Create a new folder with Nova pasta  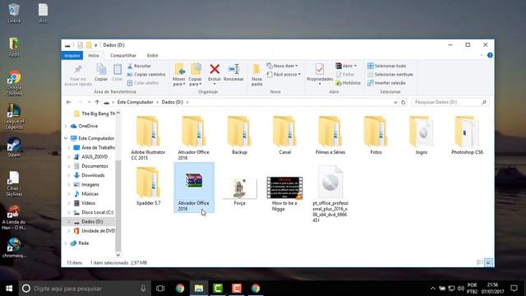coord(256,75)
